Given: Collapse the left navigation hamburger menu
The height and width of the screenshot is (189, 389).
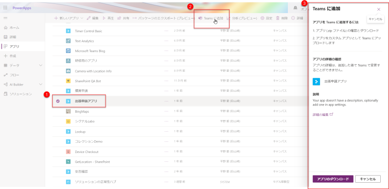Looking at the screenshot, I should [x=5, y=18].
